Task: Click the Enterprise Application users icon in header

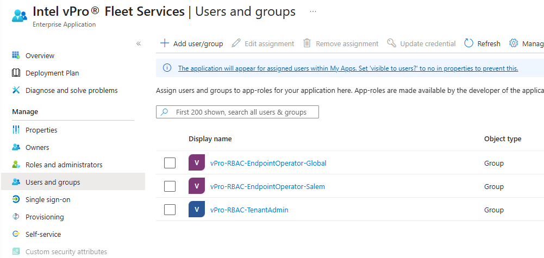Action: [x=20, y=16]
